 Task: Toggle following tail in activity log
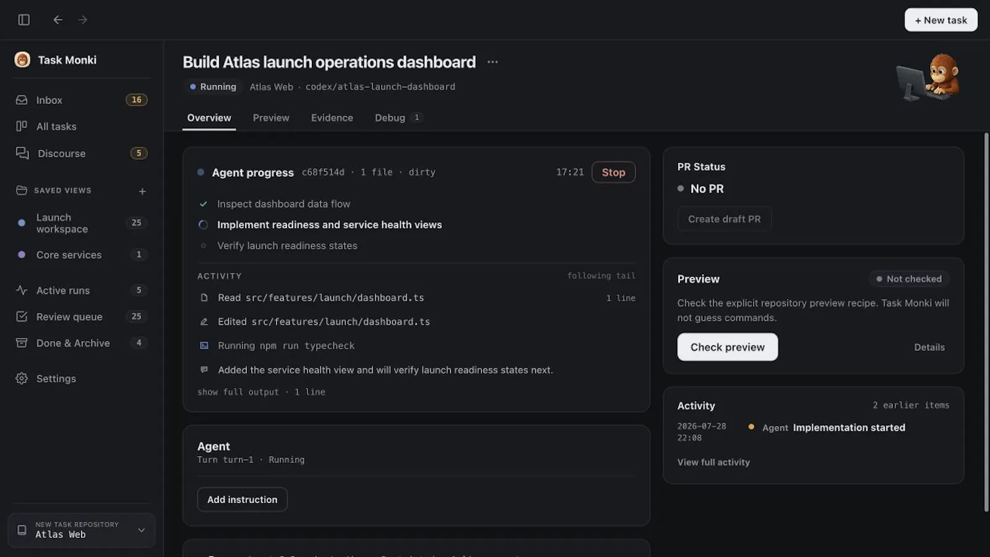601,276
